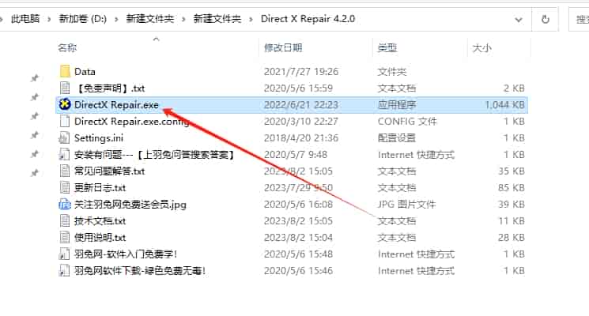The image size is (589, 316).
Task: Click the 1,044 KB size cell
Action: coord(505,104)
